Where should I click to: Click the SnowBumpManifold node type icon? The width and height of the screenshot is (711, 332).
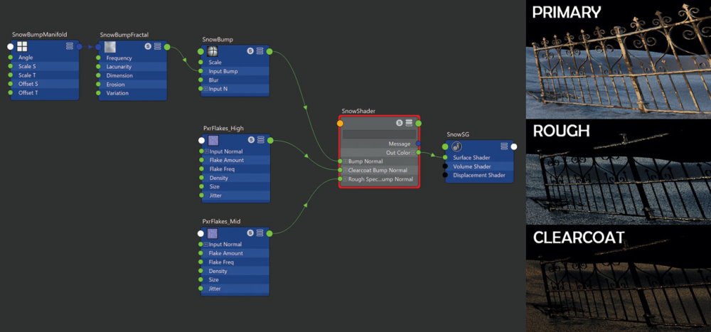(22, 46)
